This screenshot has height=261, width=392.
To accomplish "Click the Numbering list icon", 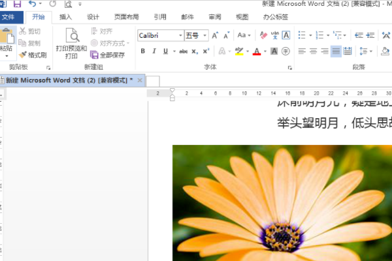I will point(319,35).
